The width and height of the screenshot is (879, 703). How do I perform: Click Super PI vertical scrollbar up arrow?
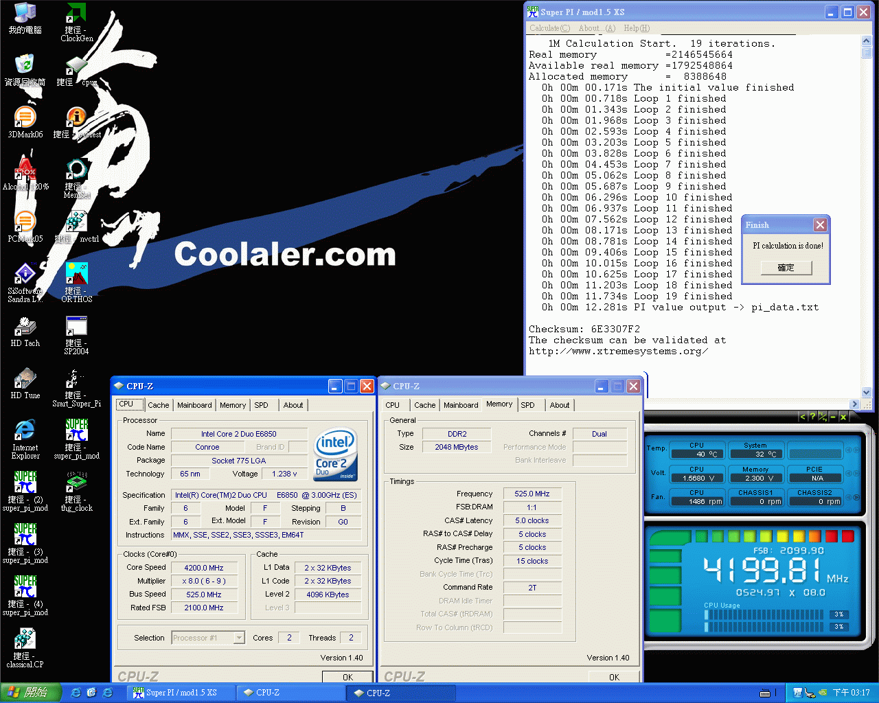[x=867, y=41]
